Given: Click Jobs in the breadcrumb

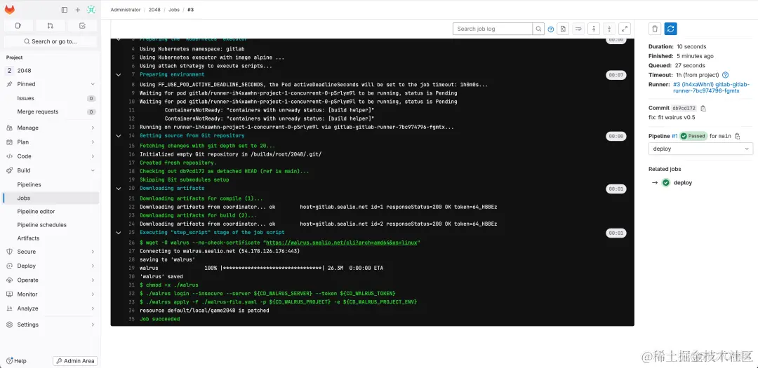Looking at the screenshot, I should [174, 10].
